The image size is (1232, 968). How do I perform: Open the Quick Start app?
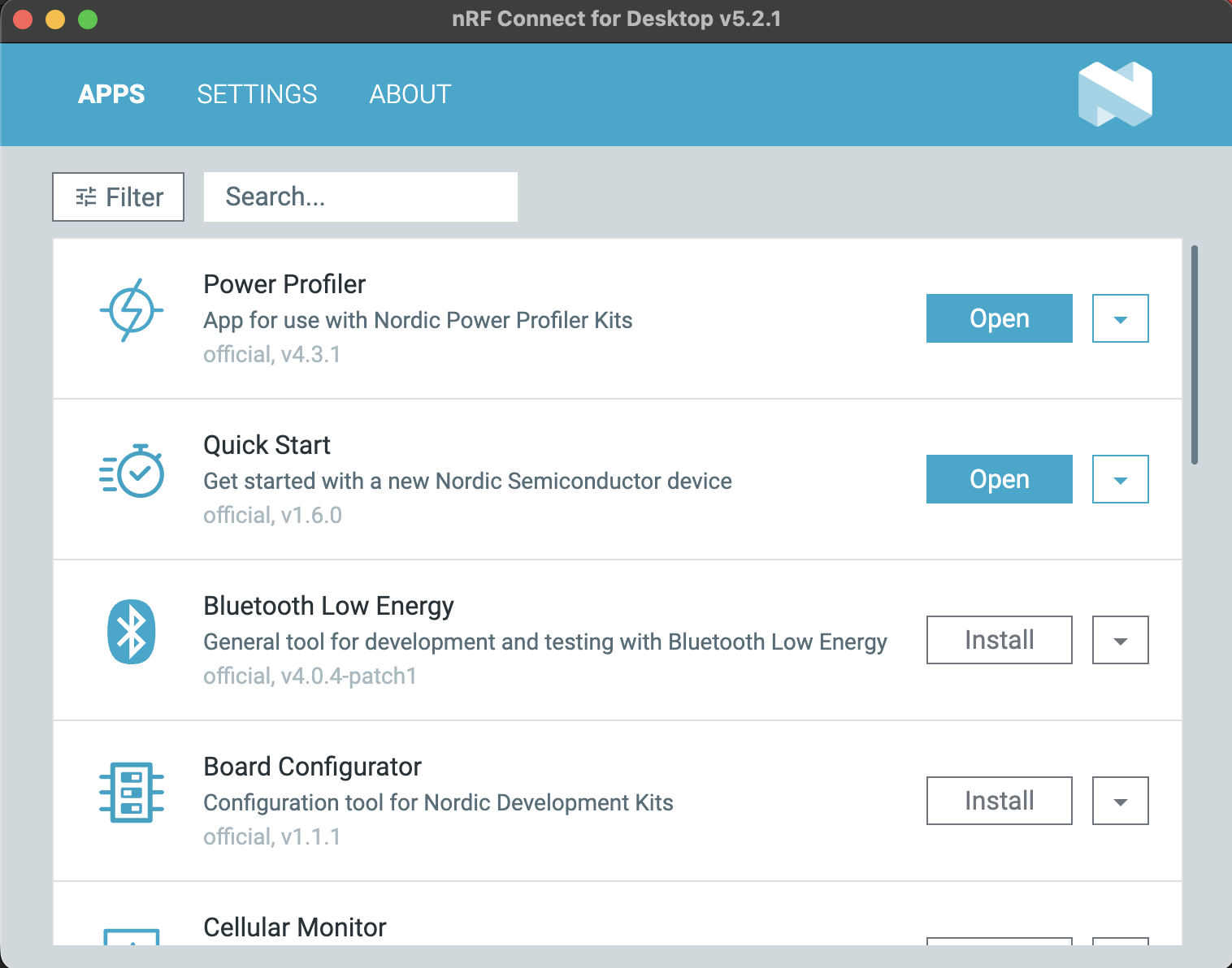[x=1000, y=479]
